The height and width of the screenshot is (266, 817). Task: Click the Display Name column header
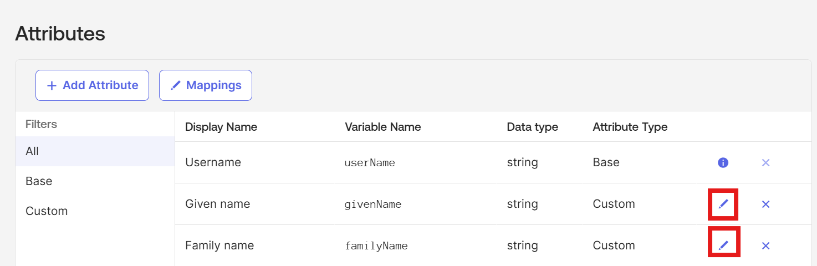(x=221, y=127)
